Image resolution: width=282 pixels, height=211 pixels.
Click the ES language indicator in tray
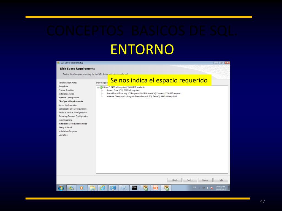pyautogui.click(x=194, y=187)
